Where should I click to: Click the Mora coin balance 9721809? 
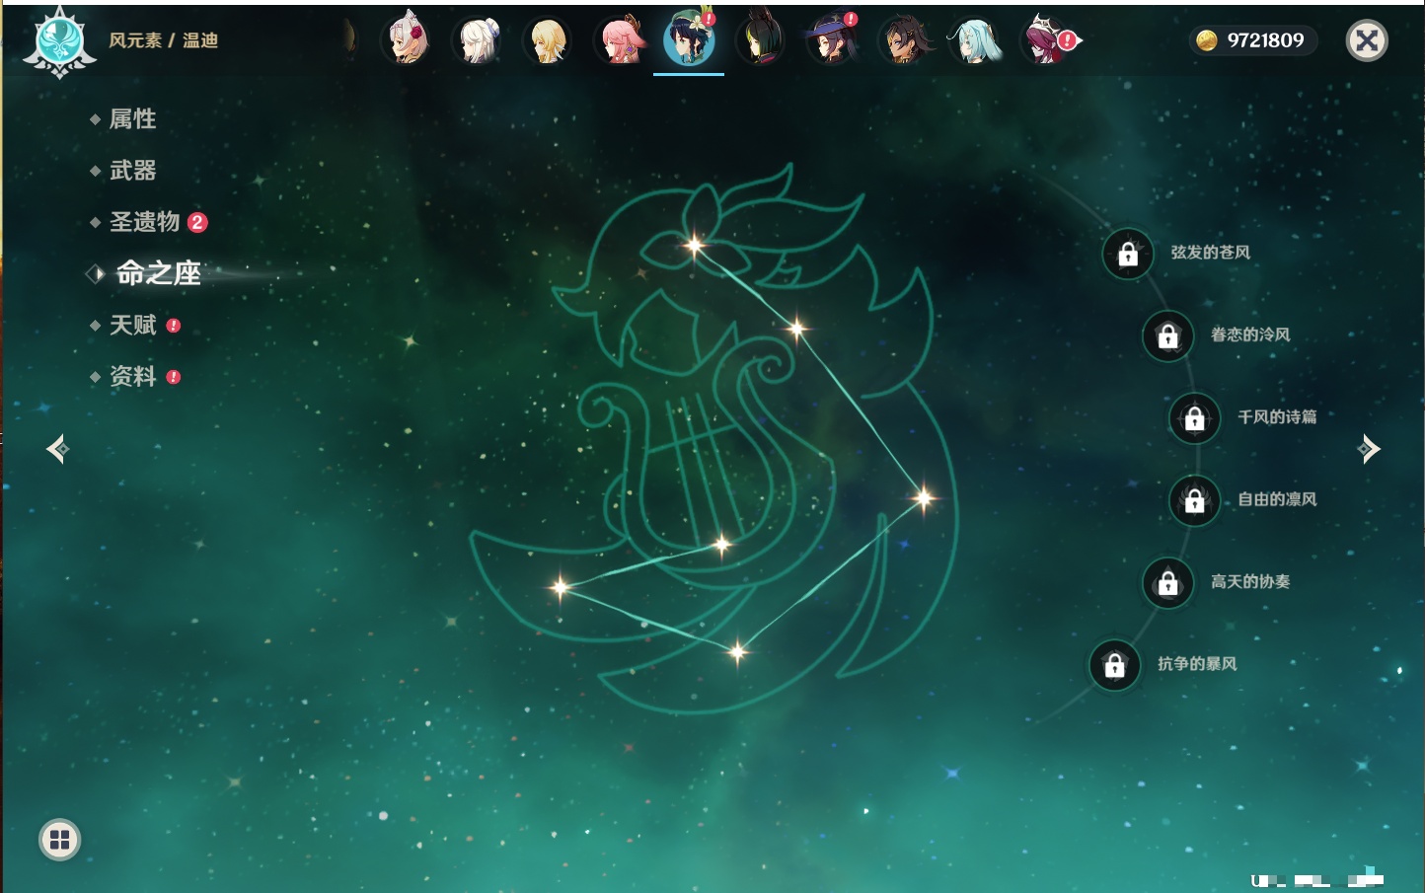(x=1252, y=40)
